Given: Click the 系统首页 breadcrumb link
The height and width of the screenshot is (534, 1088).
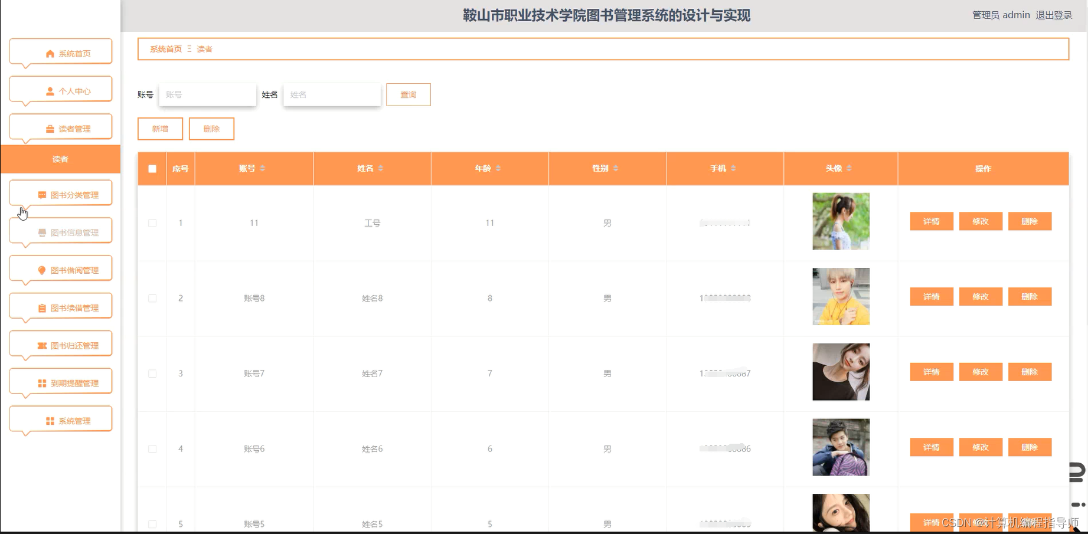Looking at the screenshot, I should (166, 49).
